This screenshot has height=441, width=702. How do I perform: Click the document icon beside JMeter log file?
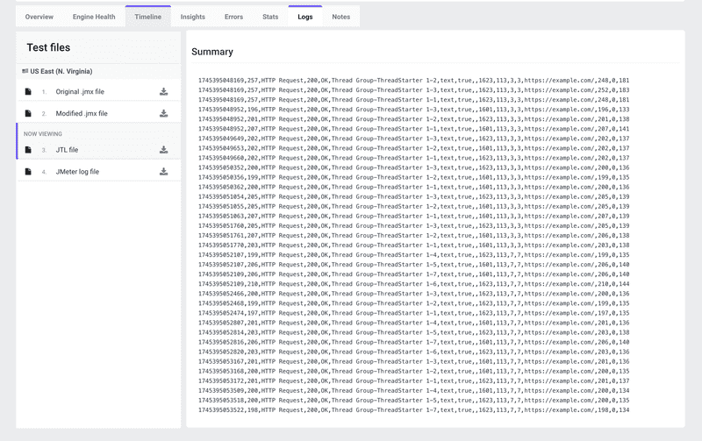tap(28, 172)
